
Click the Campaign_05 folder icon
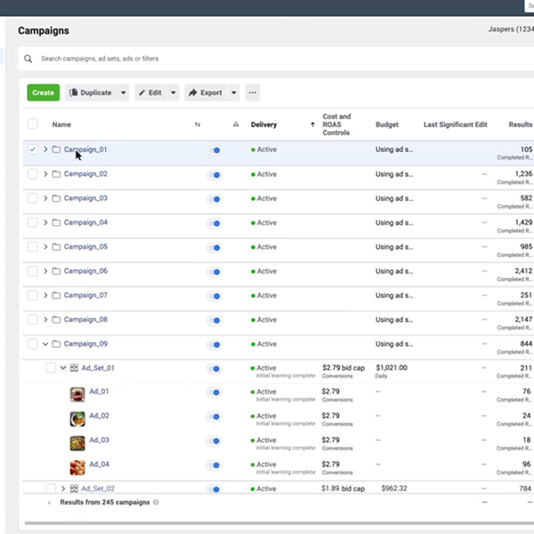[x=56, y=247]
